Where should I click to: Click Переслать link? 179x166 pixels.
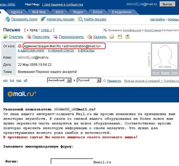pos(41,37)
